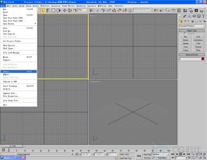The height and width of the screenshot is (160, 207).
Task: Toggle Spinner Snap icon
Action: click(125, 10)
